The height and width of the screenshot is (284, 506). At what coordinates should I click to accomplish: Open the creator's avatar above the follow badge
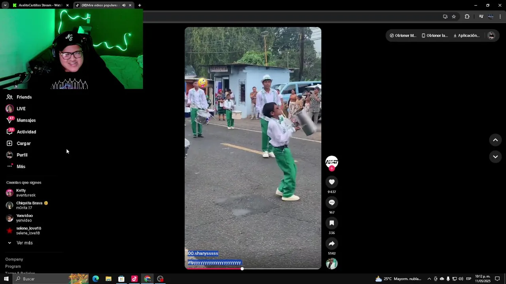point(332,162)
